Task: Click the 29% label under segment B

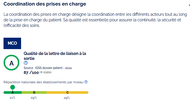Action: [34, 98]
